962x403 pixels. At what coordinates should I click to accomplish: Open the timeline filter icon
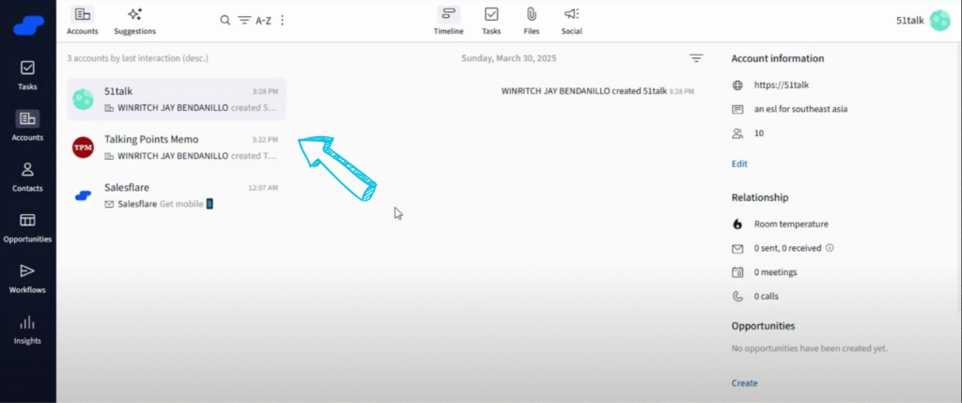(696, 58)
